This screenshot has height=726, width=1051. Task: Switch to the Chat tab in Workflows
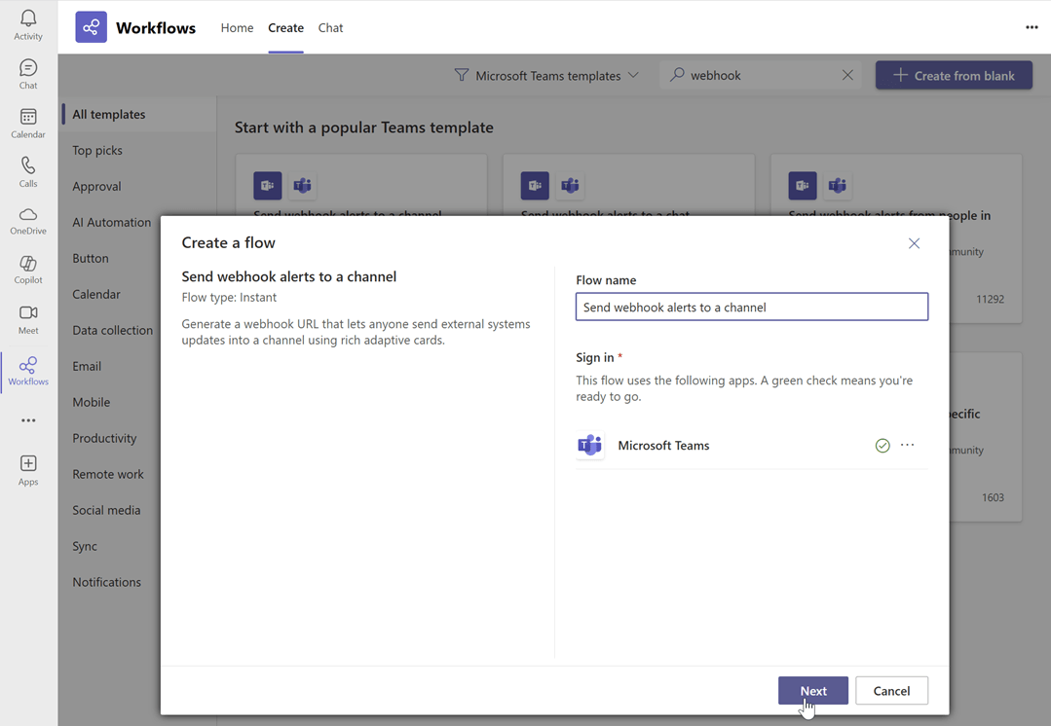(330, 27)
